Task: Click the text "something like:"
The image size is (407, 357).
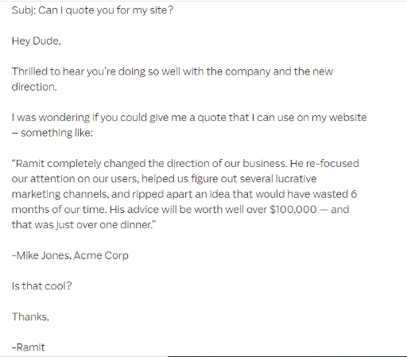Action: tap(57, 133)
